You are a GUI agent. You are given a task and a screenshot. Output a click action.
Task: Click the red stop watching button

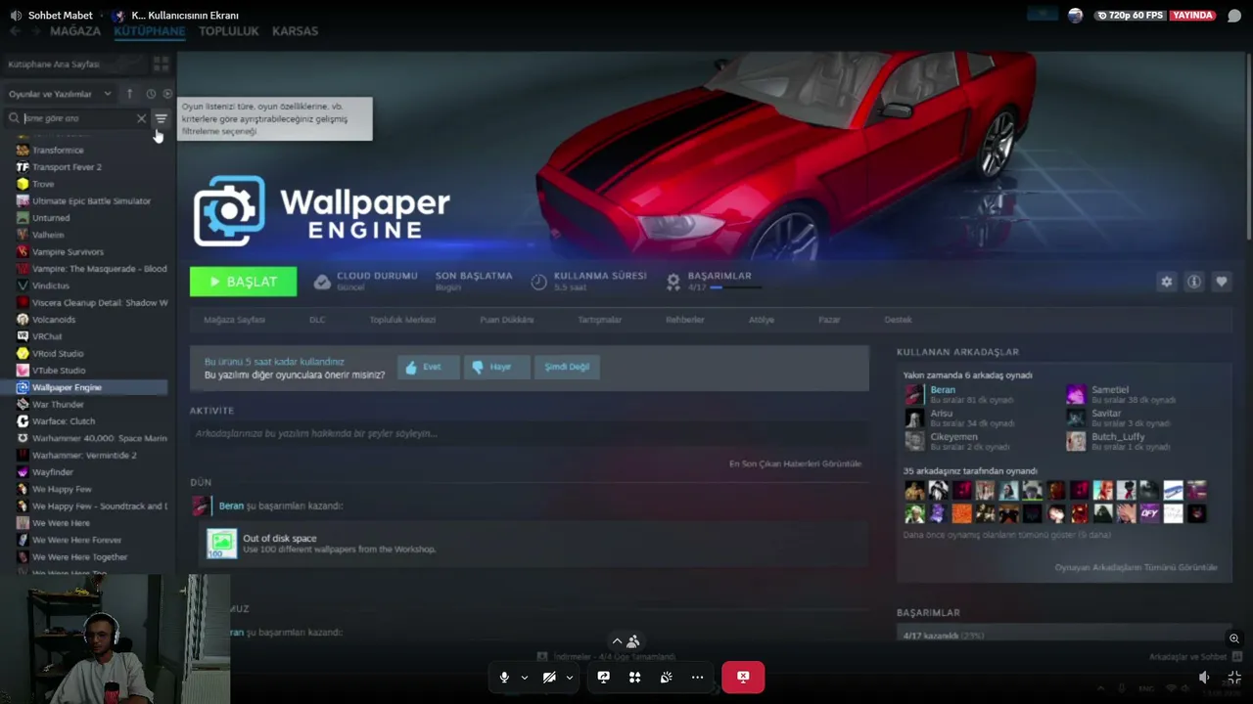(743, 677)
